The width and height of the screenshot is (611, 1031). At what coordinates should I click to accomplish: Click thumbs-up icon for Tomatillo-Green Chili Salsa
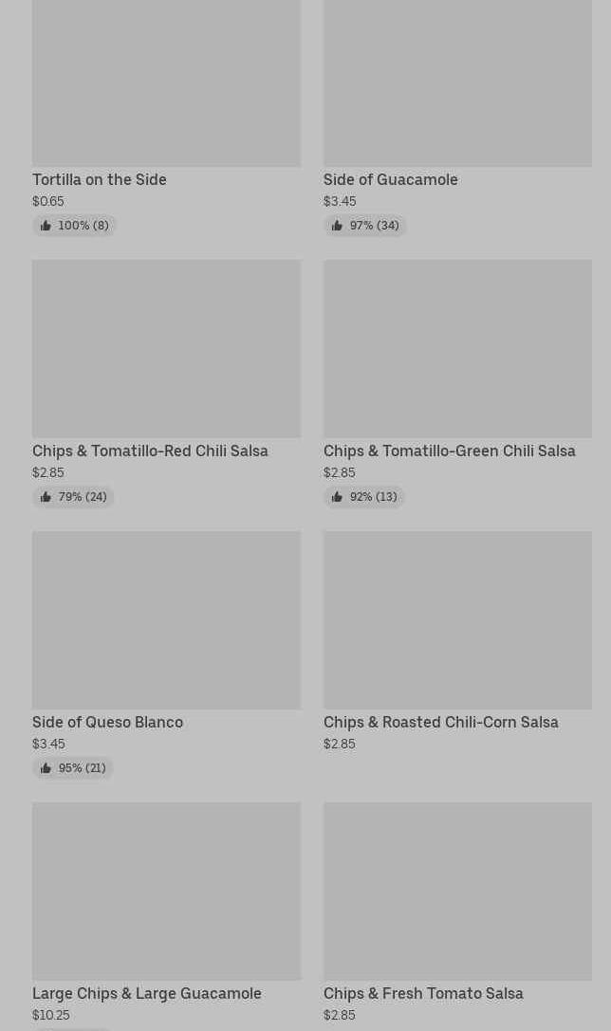[x=337, y=497]
